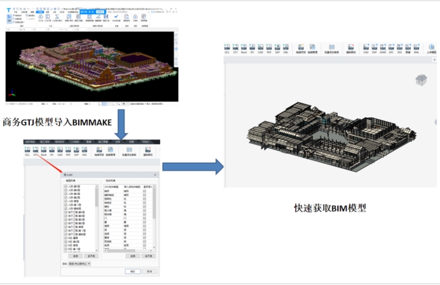The width and height of the screenshot is (440, 285).
Task: Toggle 地下工程-第3层 checkbox in model list
Action: 66,220
